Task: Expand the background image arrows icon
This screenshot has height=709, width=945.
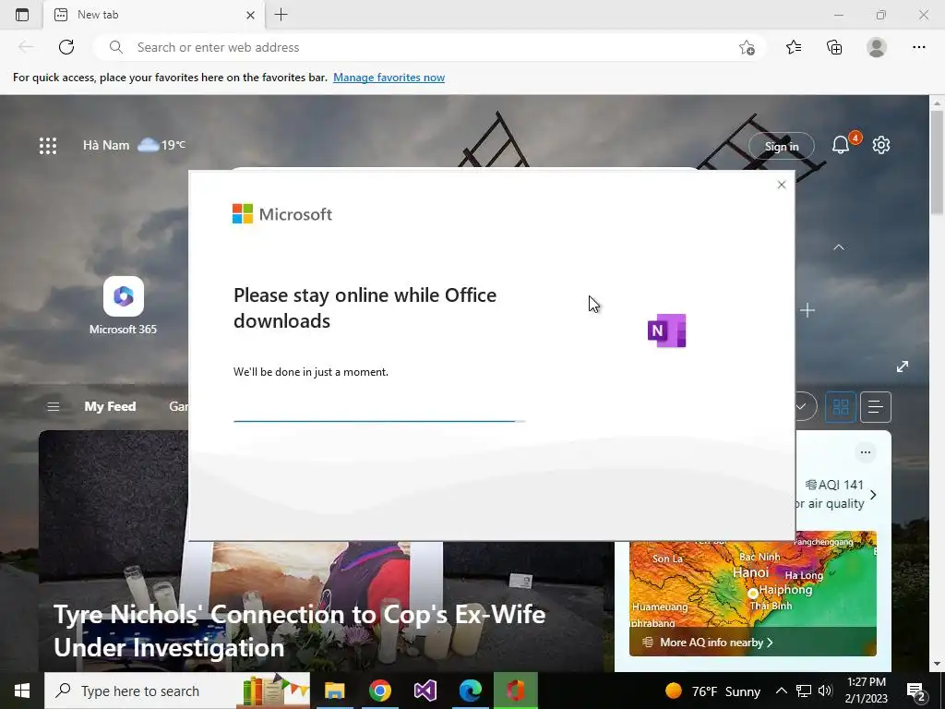Action: pyautogui.click(x=903, y=367)
